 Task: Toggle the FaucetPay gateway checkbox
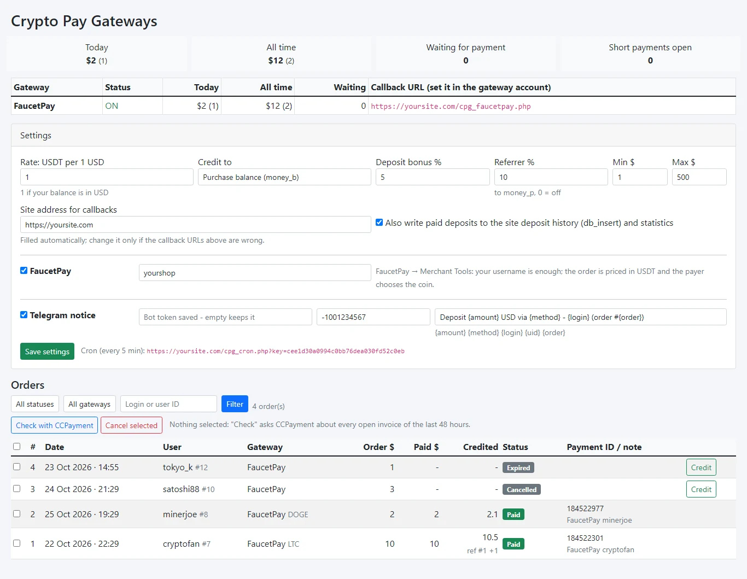pyautogui.click(x=24, y=271)
